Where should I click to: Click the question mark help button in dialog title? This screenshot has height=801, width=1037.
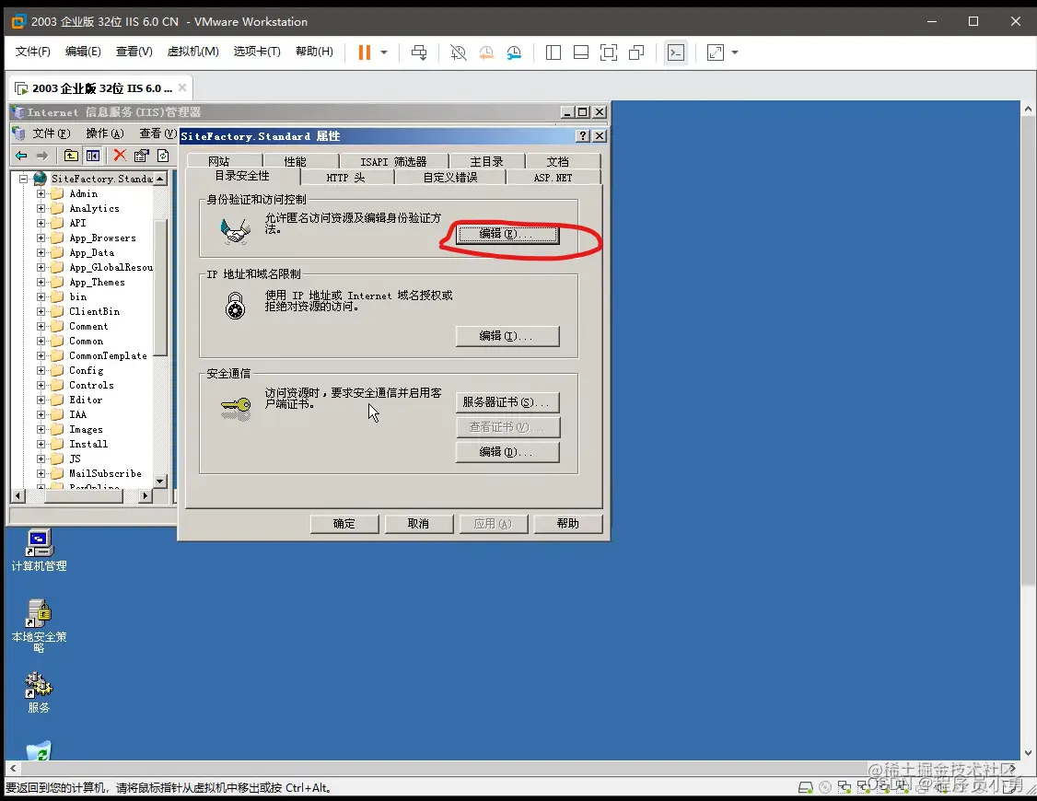[x=583, y=135]
